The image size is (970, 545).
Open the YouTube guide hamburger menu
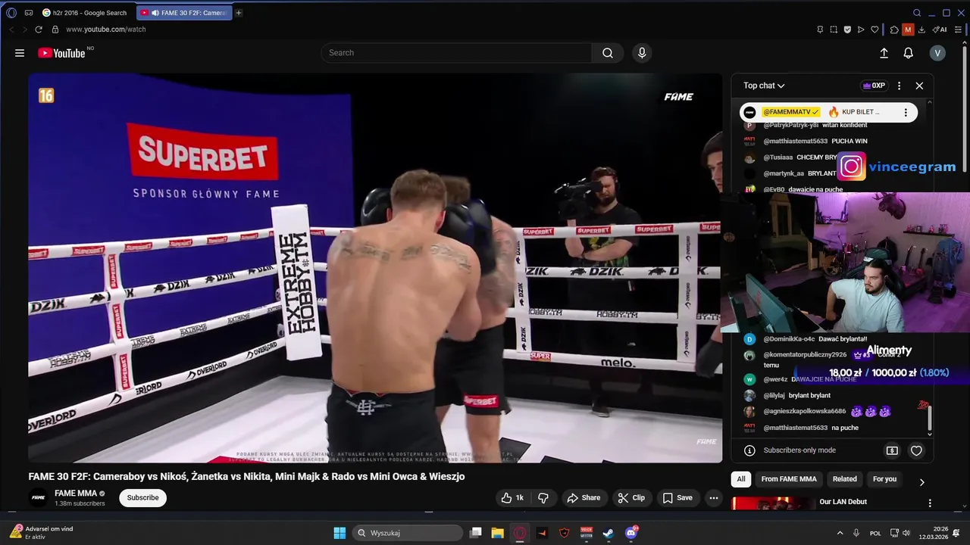[x=20, y=53]
